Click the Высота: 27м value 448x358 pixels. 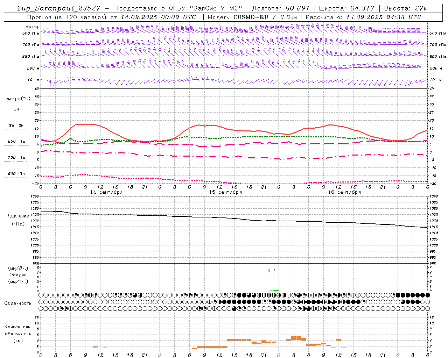[x=406, y=8]
